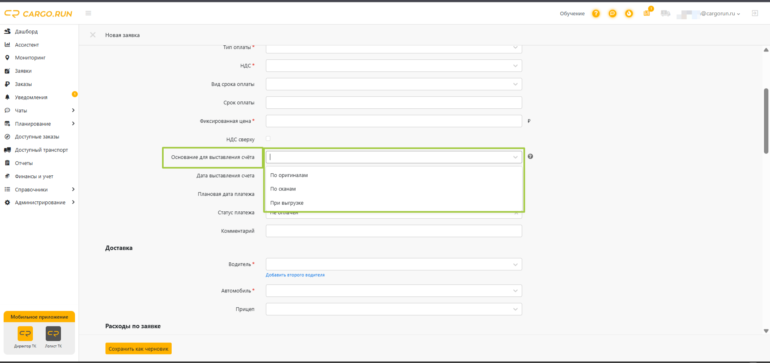Click the Отчеты document icon
This screenshot has width=770, height=363.
pos(7,163)
